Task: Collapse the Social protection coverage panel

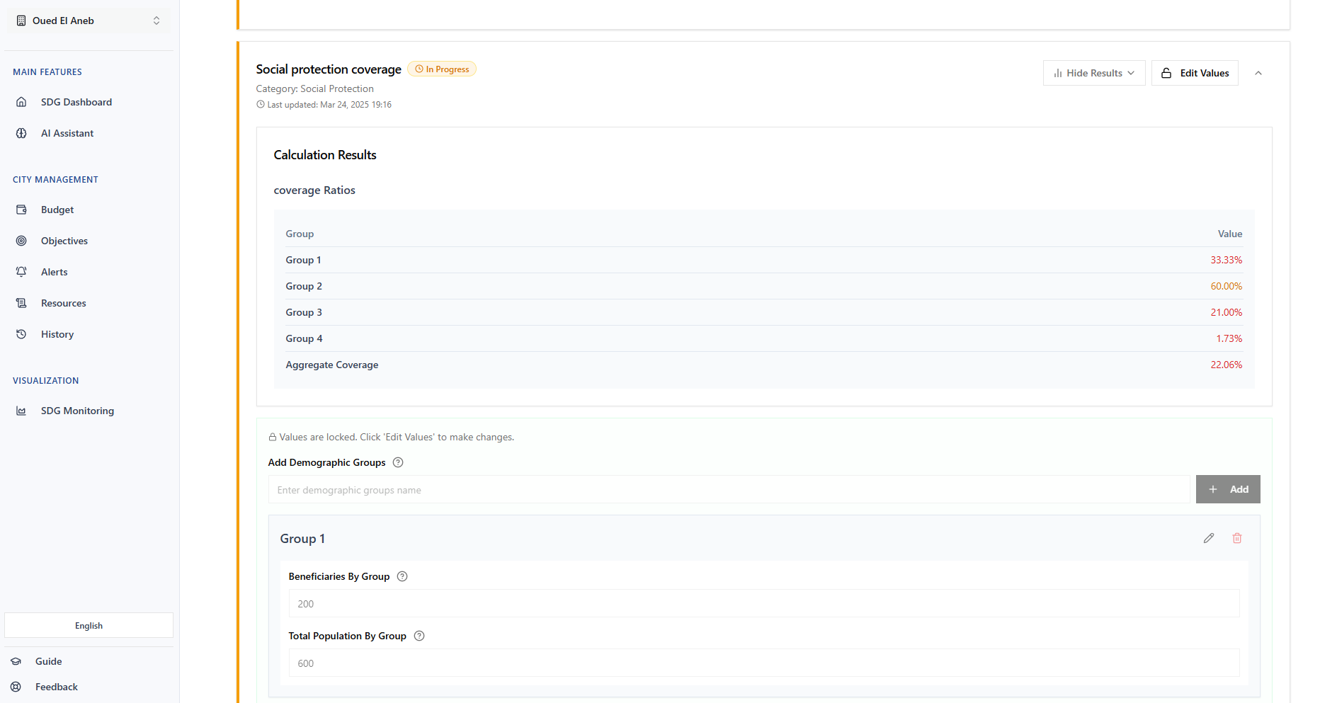Action: [1259, 73]
